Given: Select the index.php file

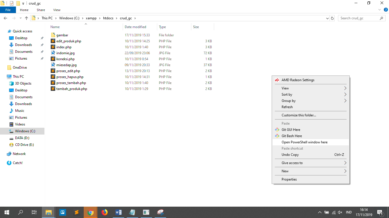Looking at the screenshot, I should click(x=64, y=47).
